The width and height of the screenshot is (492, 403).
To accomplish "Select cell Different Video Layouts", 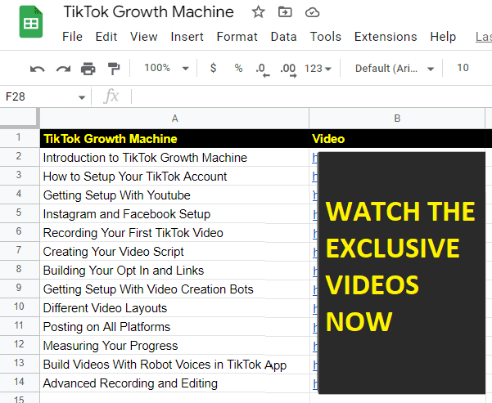I will 174,307.
